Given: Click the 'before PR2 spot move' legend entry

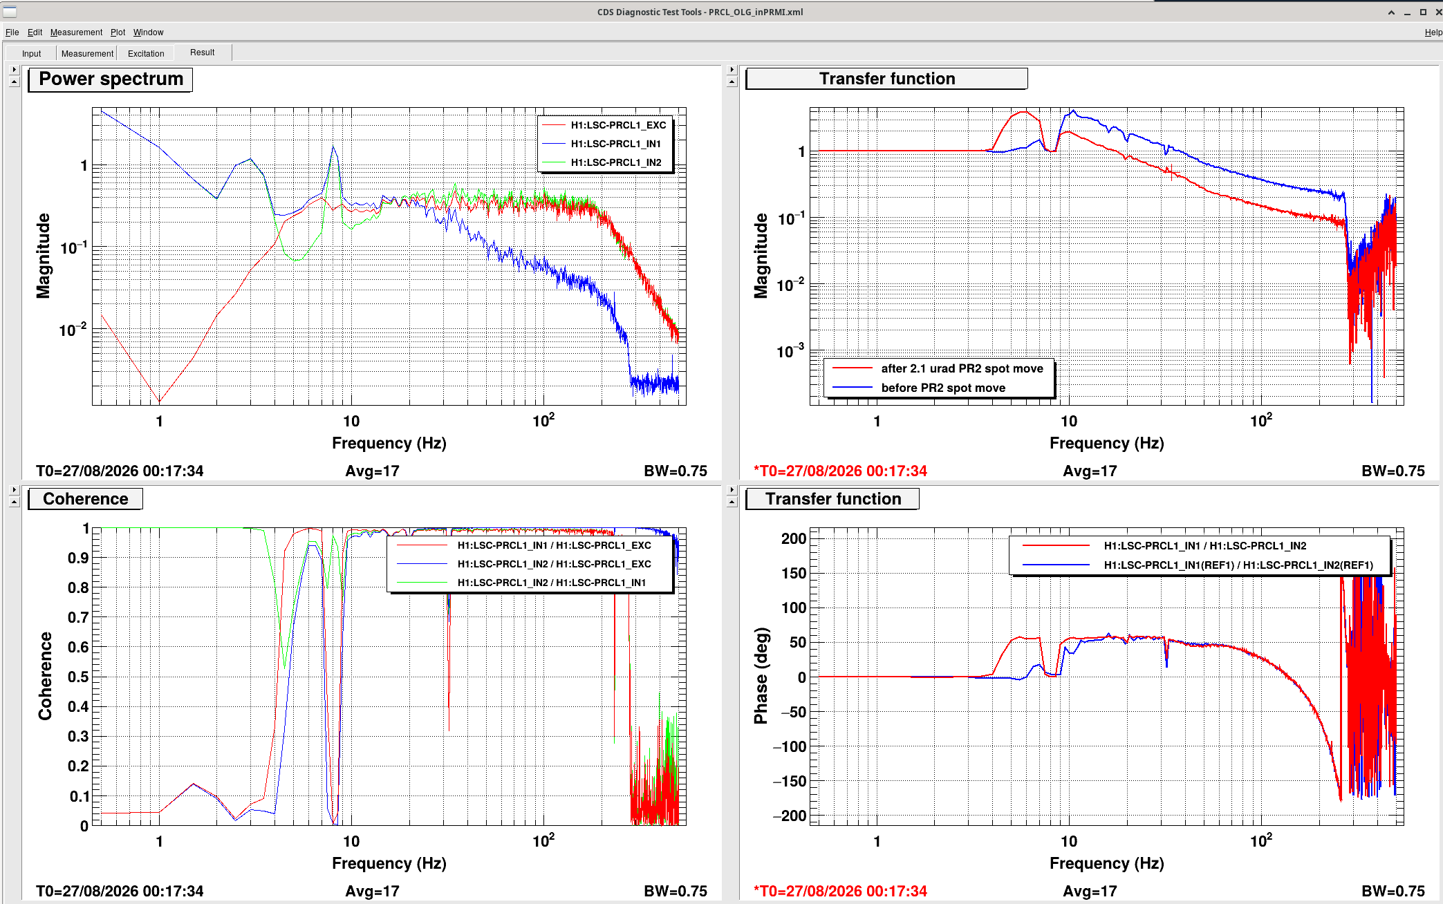Looking at the screenshot, I should point(942,388).
